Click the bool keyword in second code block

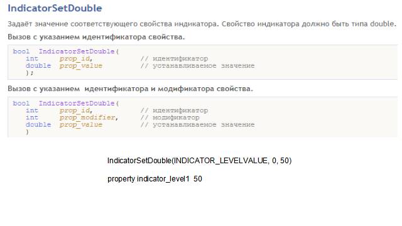(x=21, y=103)
